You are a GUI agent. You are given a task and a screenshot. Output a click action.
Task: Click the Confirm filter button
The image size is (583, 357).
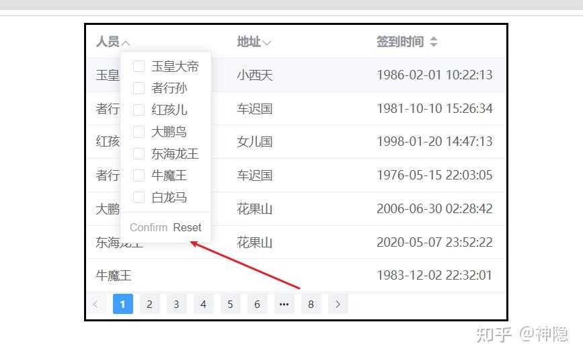149,227
